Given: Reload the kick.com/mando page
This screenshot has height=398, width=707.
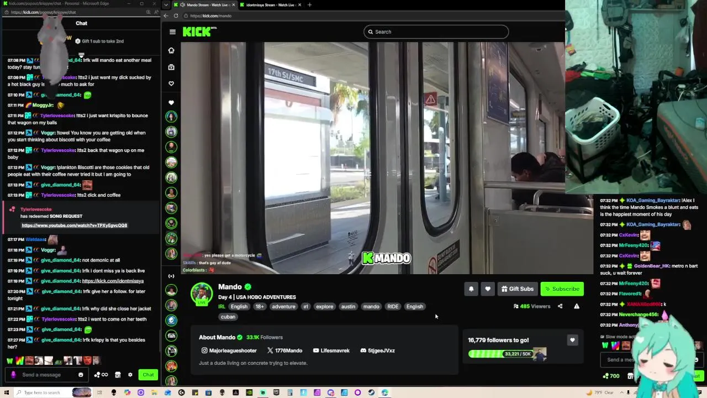Looking at the screenshot, I should (176, 15).
